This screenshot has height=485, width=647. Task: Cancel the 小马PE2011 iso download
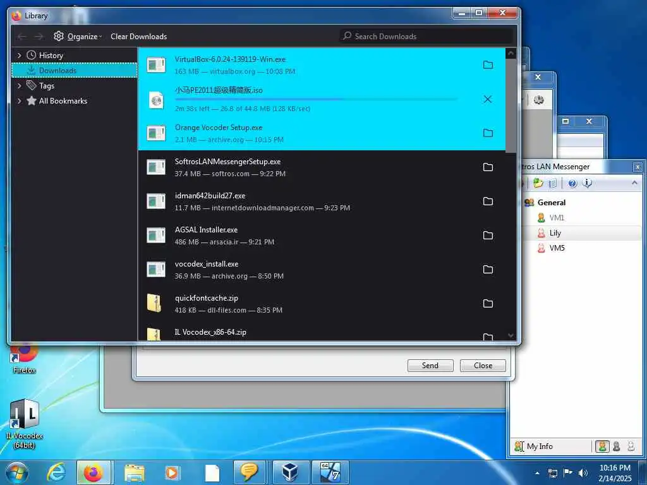coord(488,99)
